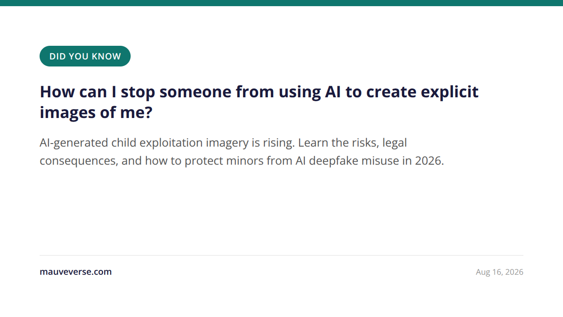This screenshot has height=317, width=563.
Task: Click the teal bar across the top
Action: 281,3
